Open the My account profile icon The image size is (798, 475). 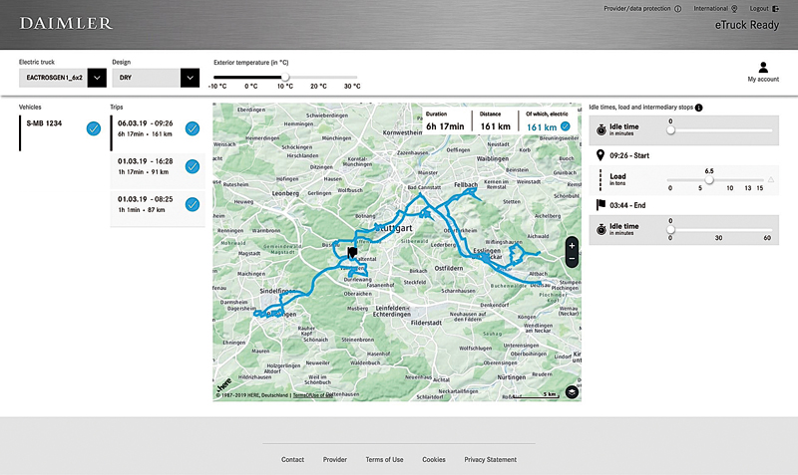tap(763, 68)
